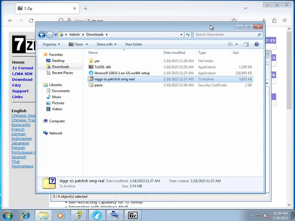Open the FAQ link
The width and height of the screenshot is (295, 221).
pyautogui.click(x=16, y=85)
